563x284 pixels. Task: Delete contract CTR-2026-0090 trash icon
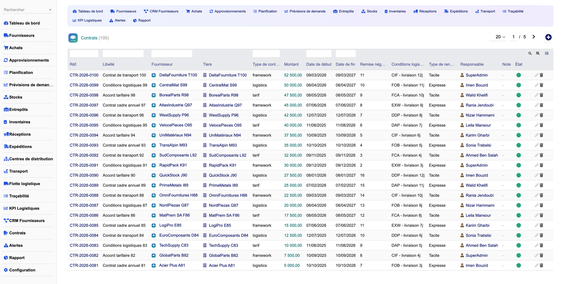click(x=542, y=175)
